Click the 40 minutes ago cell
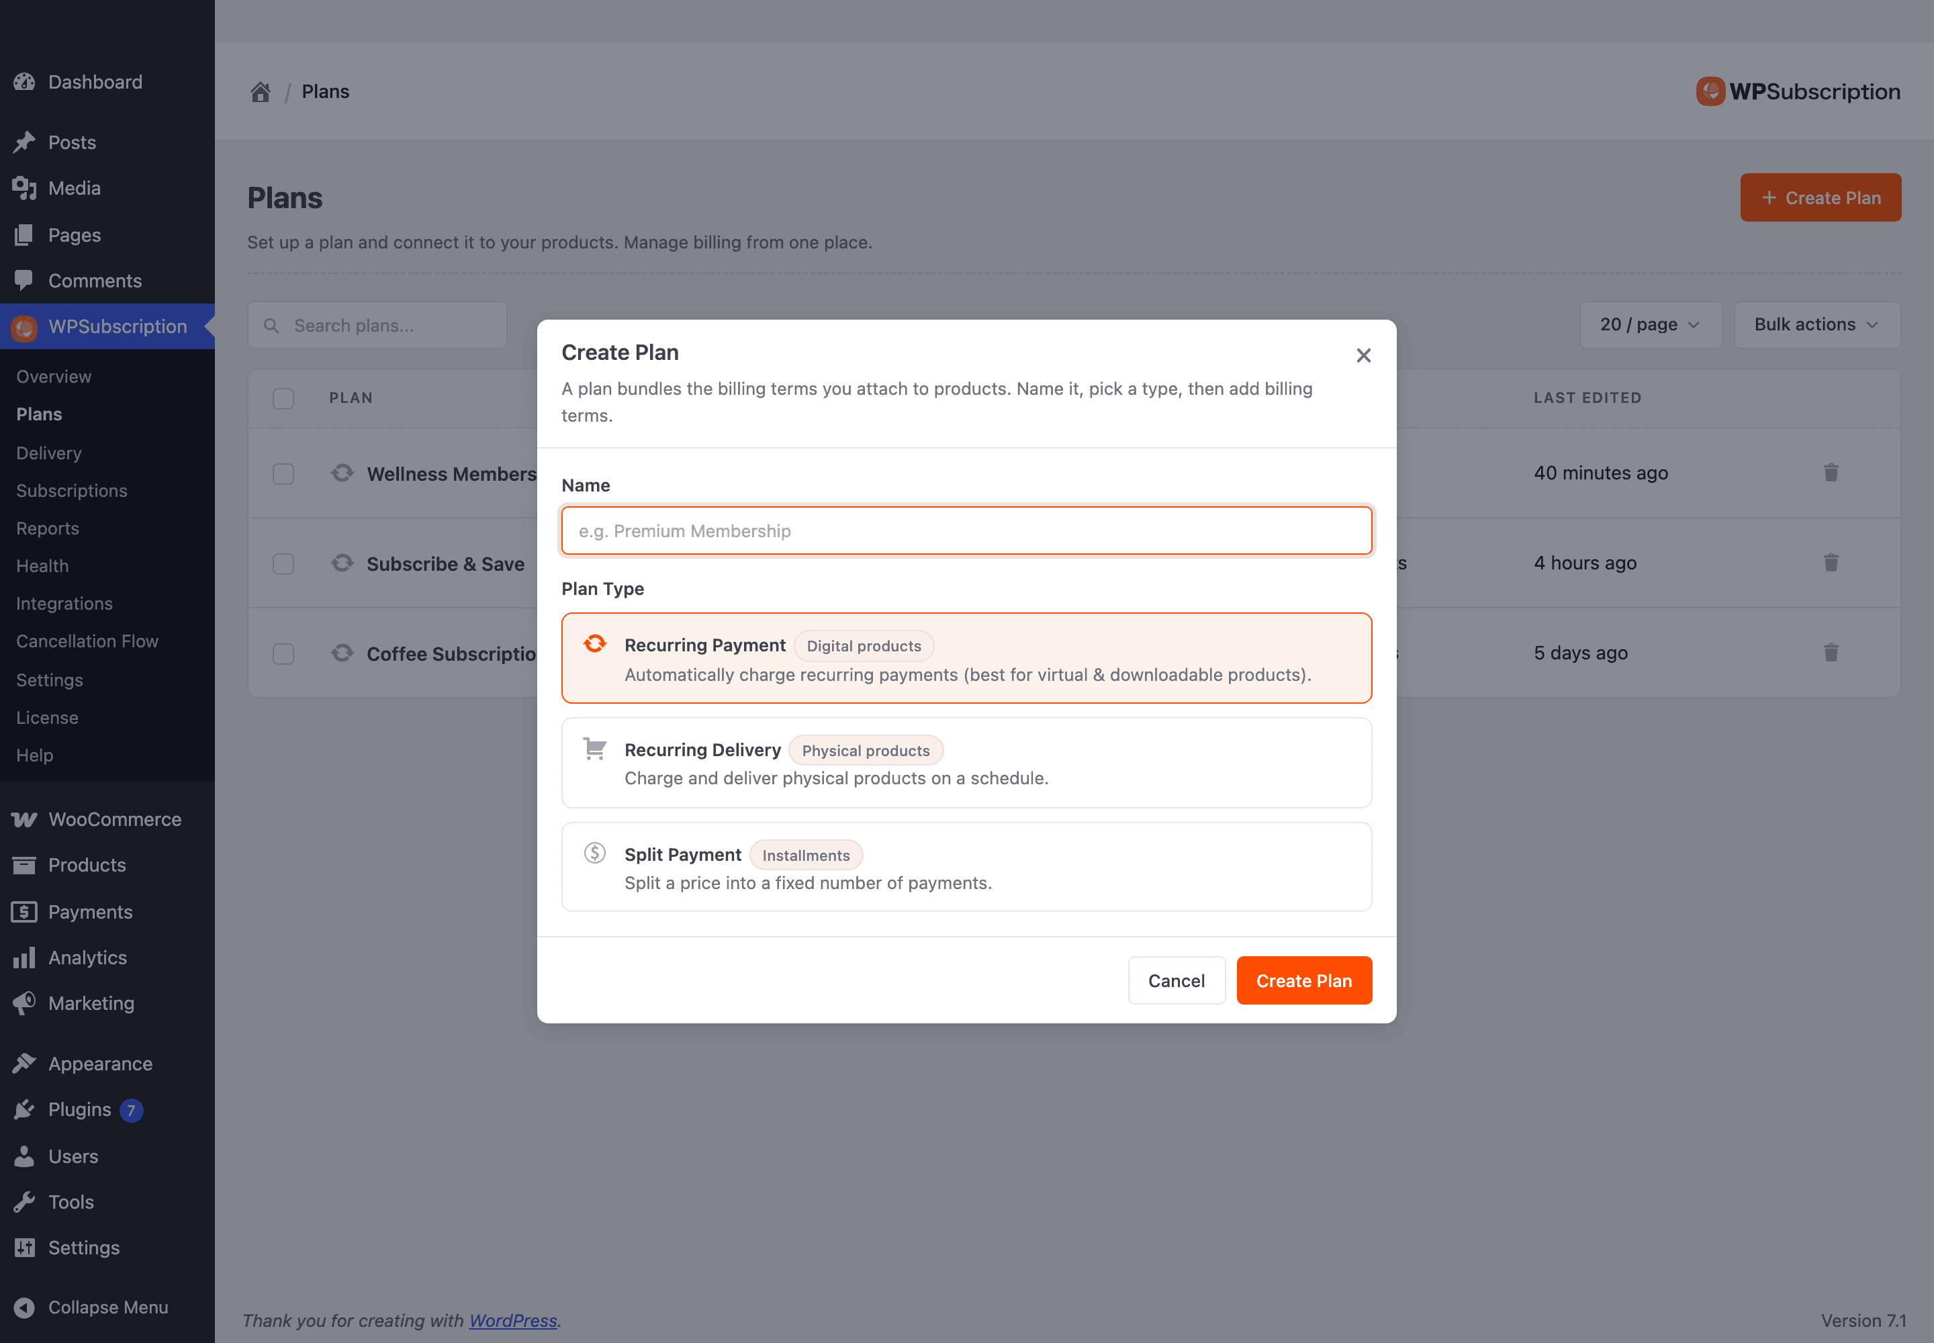 [1600, 473]
